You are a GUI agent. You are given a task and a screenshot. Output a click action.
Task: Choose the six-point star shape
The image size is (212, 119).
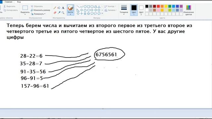pos(88,13)
